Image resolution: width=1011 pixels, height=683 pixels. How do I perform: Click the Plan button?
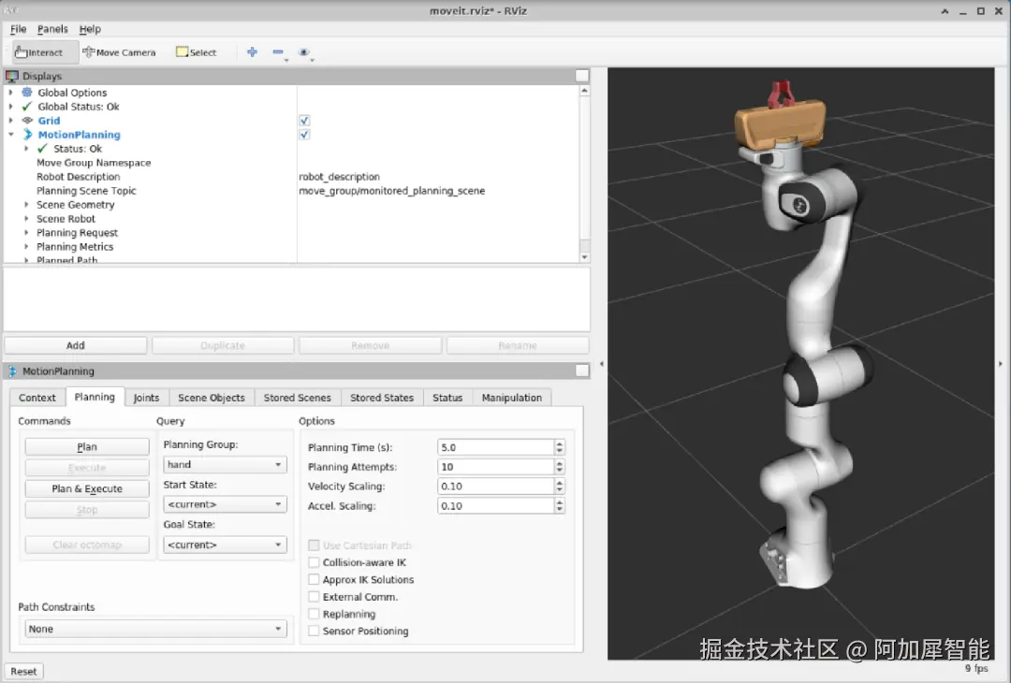pos(87,446)
